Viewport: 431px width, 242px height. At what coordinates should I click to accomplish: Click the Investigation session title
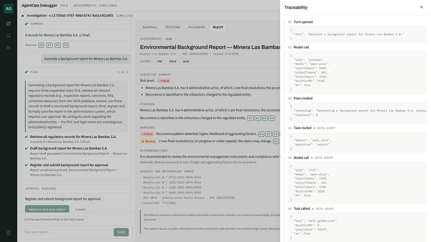[70, 16]
